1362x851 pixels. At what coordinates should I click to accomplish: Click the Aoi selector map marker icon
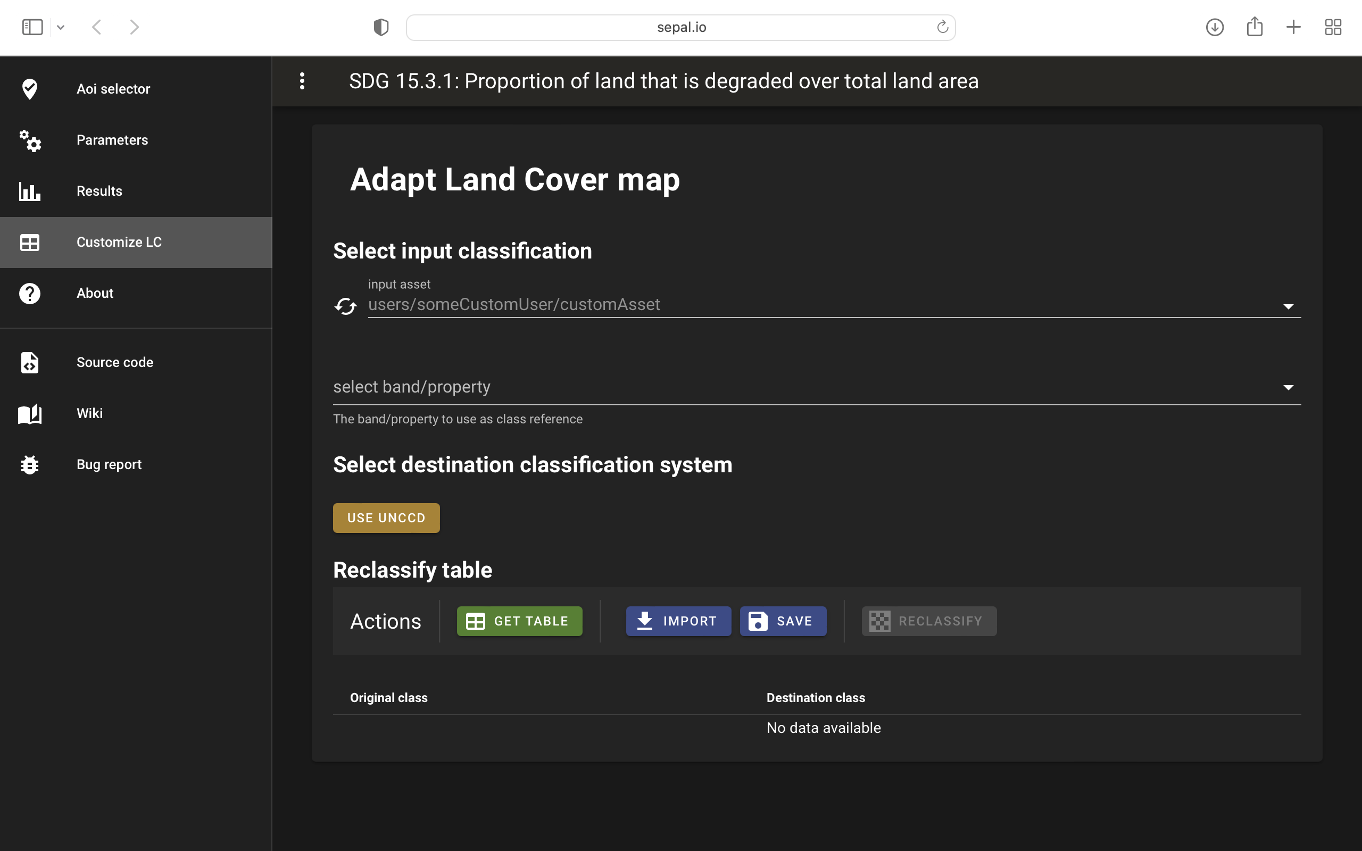(29, 89)
